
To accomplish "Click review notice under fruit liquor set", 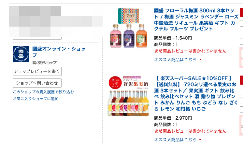I will 190,131.
